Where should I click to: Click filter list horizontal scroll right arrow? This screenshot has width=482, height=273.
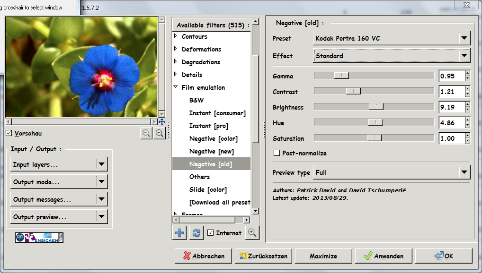(x=247, y=220)
